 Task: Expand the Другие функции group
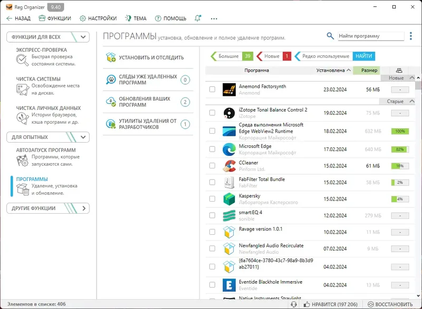point(46,208)
